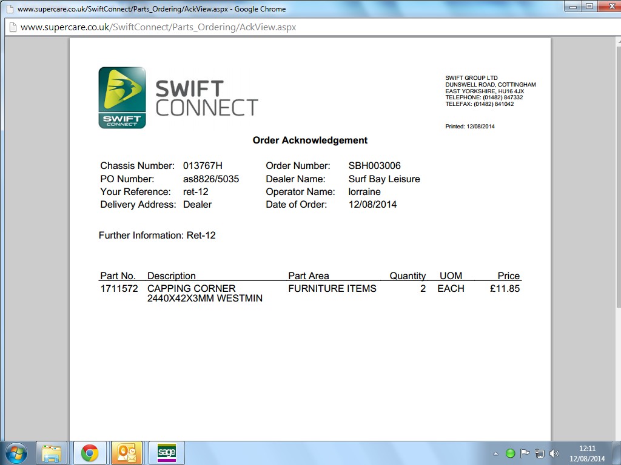This screenshot has width=621, height=465.
Task: Open Action Center flag tray icon
Action: pyautogui.click(x=525, y=453)
